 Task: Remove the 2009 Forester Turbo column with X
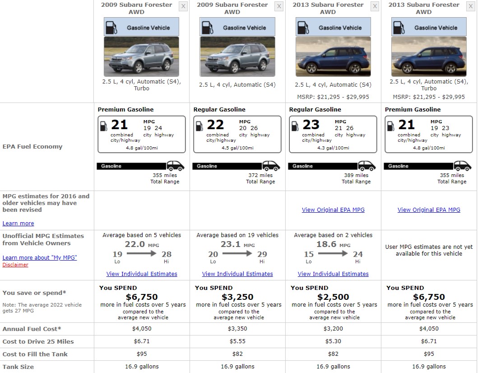point(183,6)
